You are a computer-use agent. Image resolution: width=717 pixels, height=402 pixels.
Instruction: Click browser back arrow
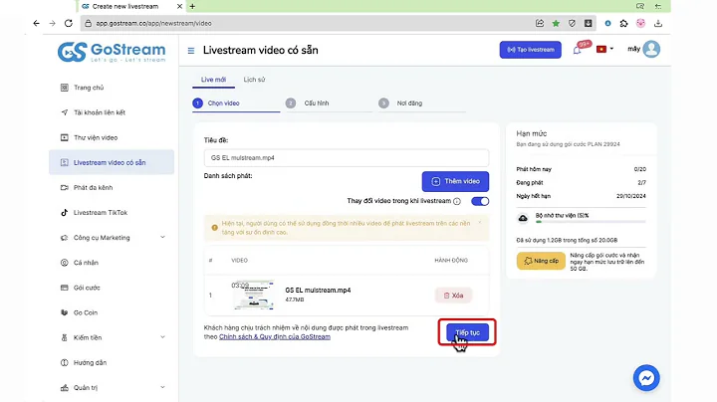coord(36,23)
